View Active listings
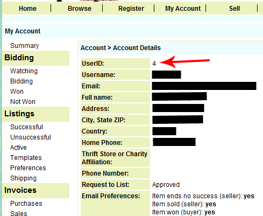 pos(18,148)
